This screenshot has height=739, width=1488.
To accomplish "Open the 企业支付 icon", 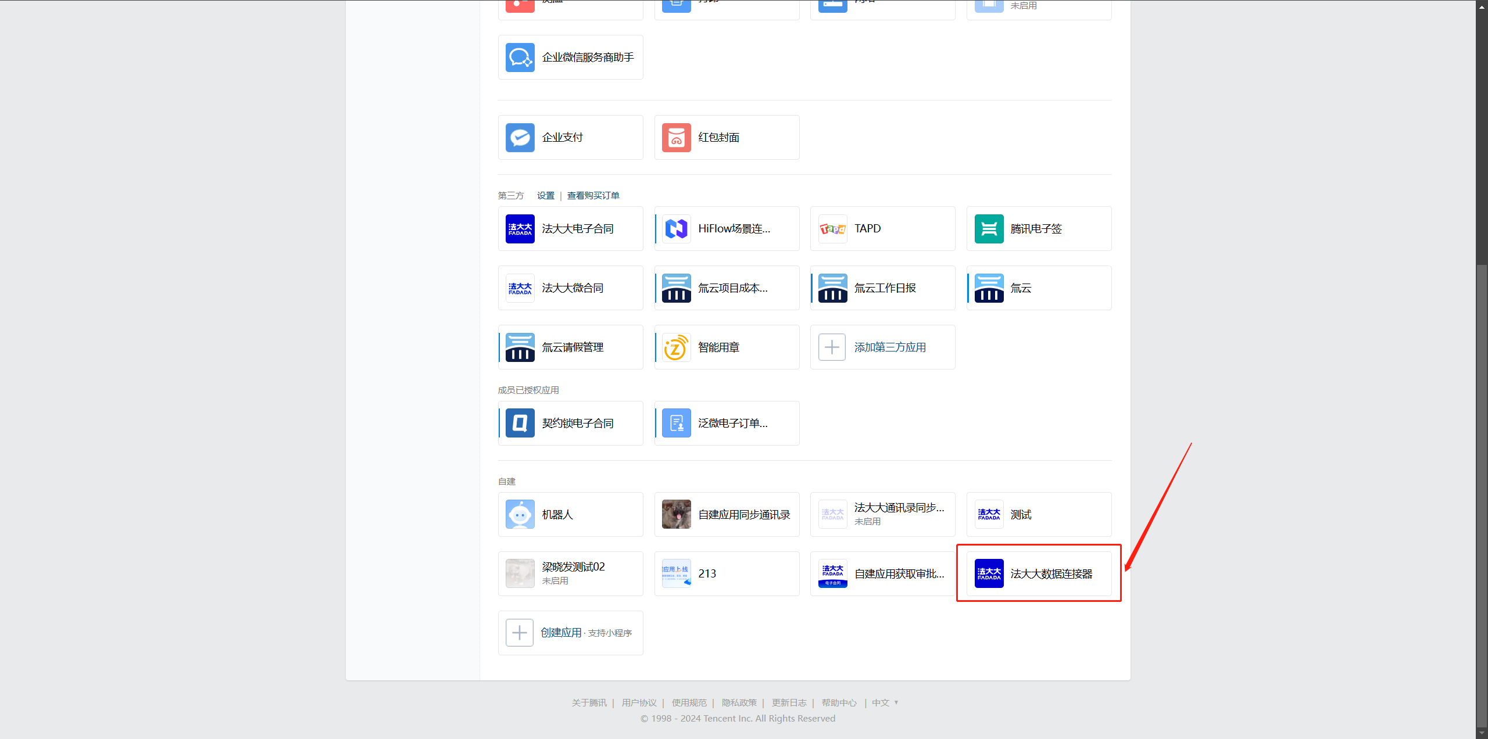I will click(x=520, y=138).
